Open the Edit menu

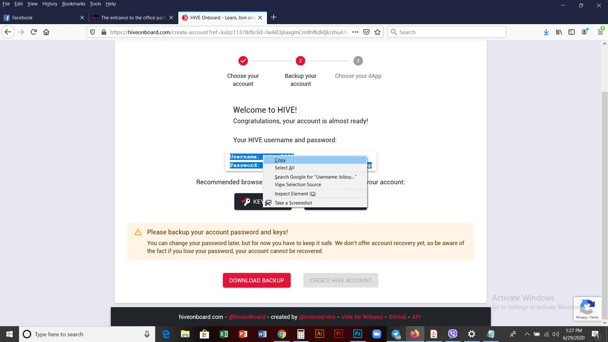pyautogui.click(x=19, y=4)
